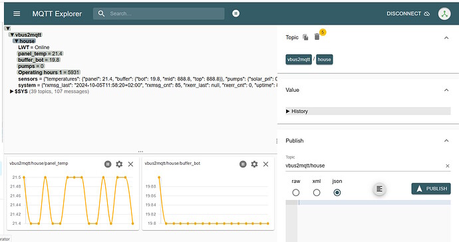Open panel_temp chart settings gear
This screenshot has height=242, width=459.
point(119,164)
